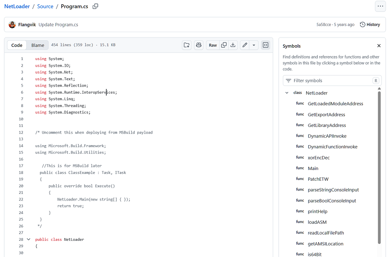Collapse the class NetLoader symbol tree
388x257 pixels.
287,93
